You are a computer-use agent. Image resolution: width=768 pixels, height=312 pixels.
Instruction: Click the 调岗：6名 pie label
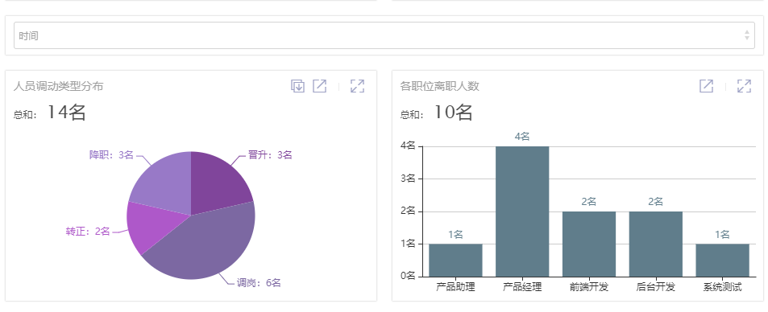click(259, 283)
